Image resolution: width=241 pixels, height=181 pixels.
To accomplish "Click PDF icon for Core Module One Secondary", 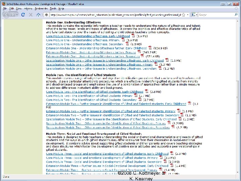I will coord(127,44).
